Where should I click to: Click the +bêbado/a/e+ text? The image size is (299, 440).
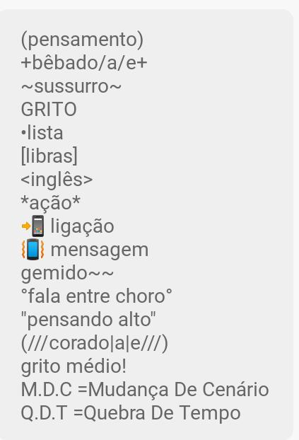84,63
